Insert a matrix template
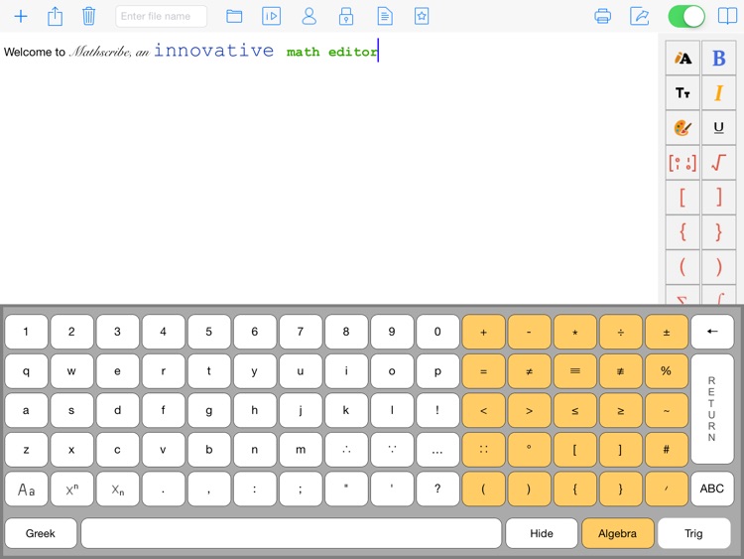 pyautogui.click(x=682, y=163)
